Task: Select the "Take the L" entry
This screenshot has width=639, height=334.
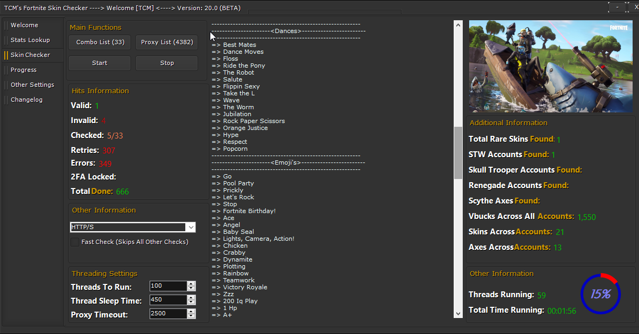Action: pos(233,93)
